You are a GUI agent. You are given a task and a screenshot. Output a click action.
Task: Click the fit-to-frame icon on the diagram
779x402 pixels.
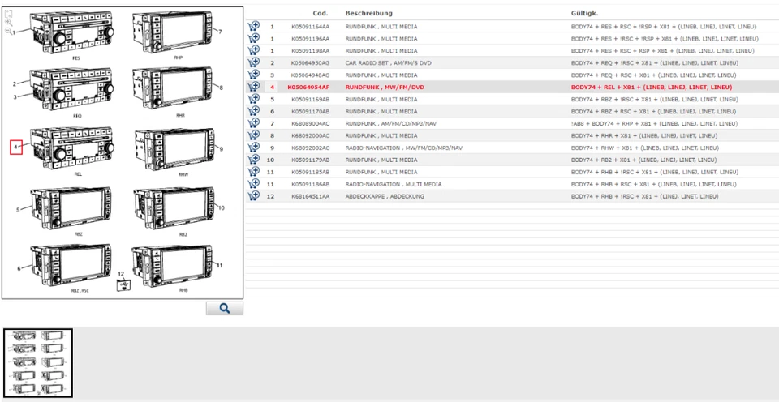[8, 14]
